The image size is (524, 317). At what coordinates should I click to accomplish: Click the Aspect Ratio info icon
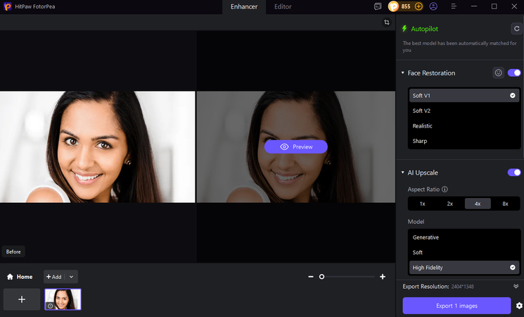pyautogui.click(x=445, y=189)
